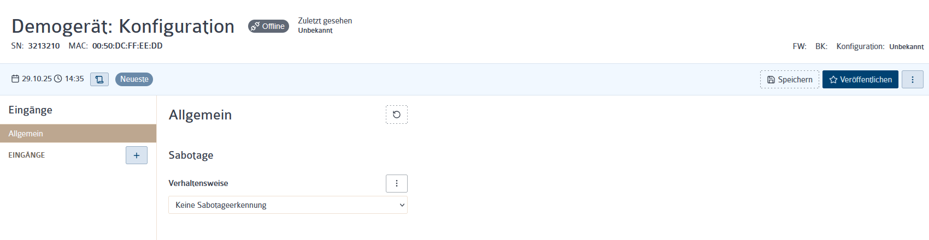The height and width of the screenshot is (240, 929).
Task: Click the Offline status badge
Action: [x=268, y=26]
